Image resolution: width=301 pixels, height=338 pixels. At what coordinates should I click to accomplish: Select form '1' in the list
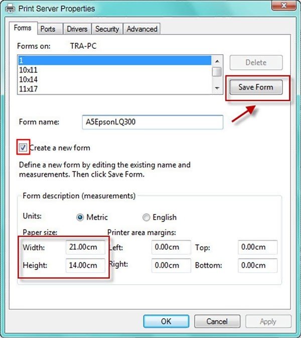pyautogui.click(x=114, y=60)
